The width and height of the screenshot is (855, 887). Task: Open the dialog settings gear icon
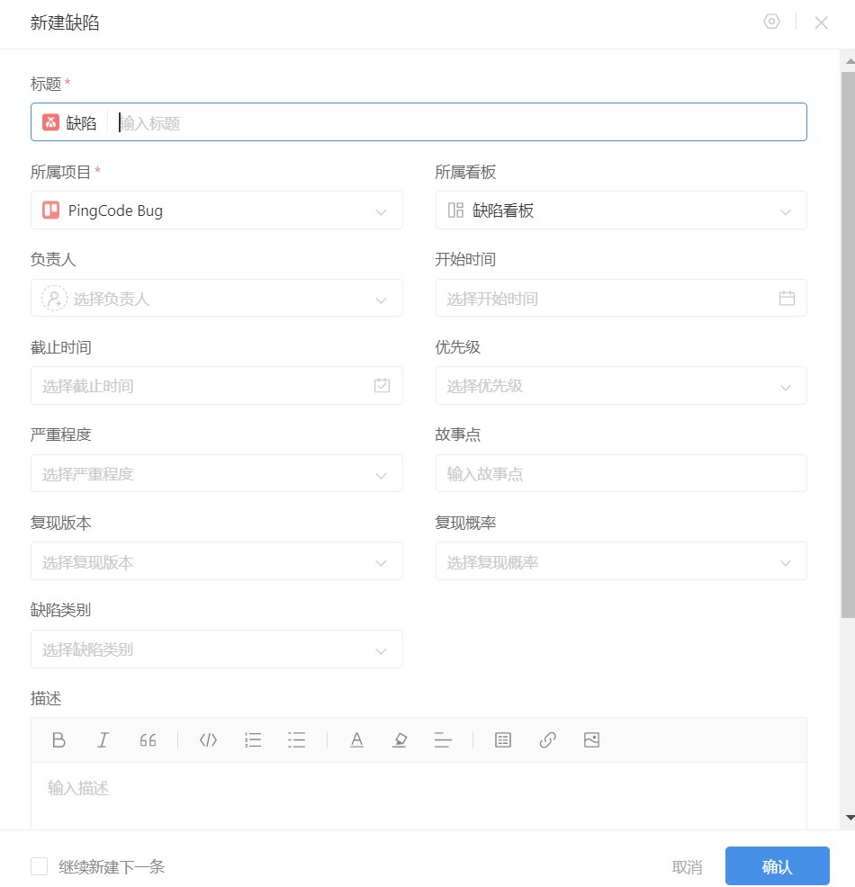771,22
